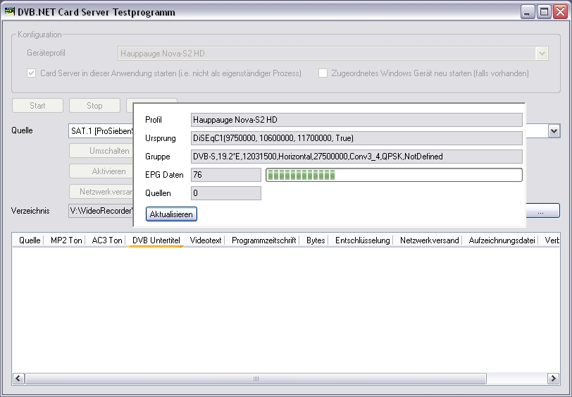
Task: Expand the Quelle dropdown arrow
Action: point(554,131)
